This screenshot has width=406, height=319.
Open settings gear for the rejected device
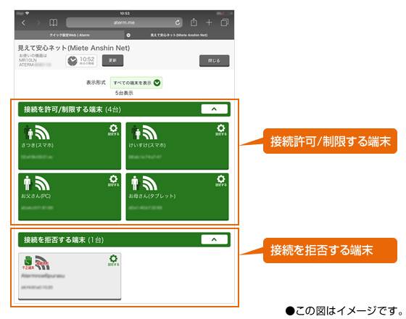(113, 260)
